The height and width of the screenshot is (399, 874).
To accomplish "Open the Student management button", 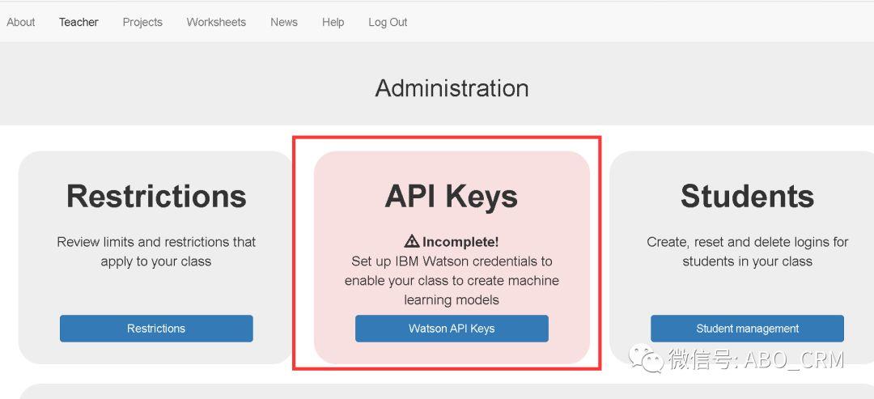I will [747, 329].
